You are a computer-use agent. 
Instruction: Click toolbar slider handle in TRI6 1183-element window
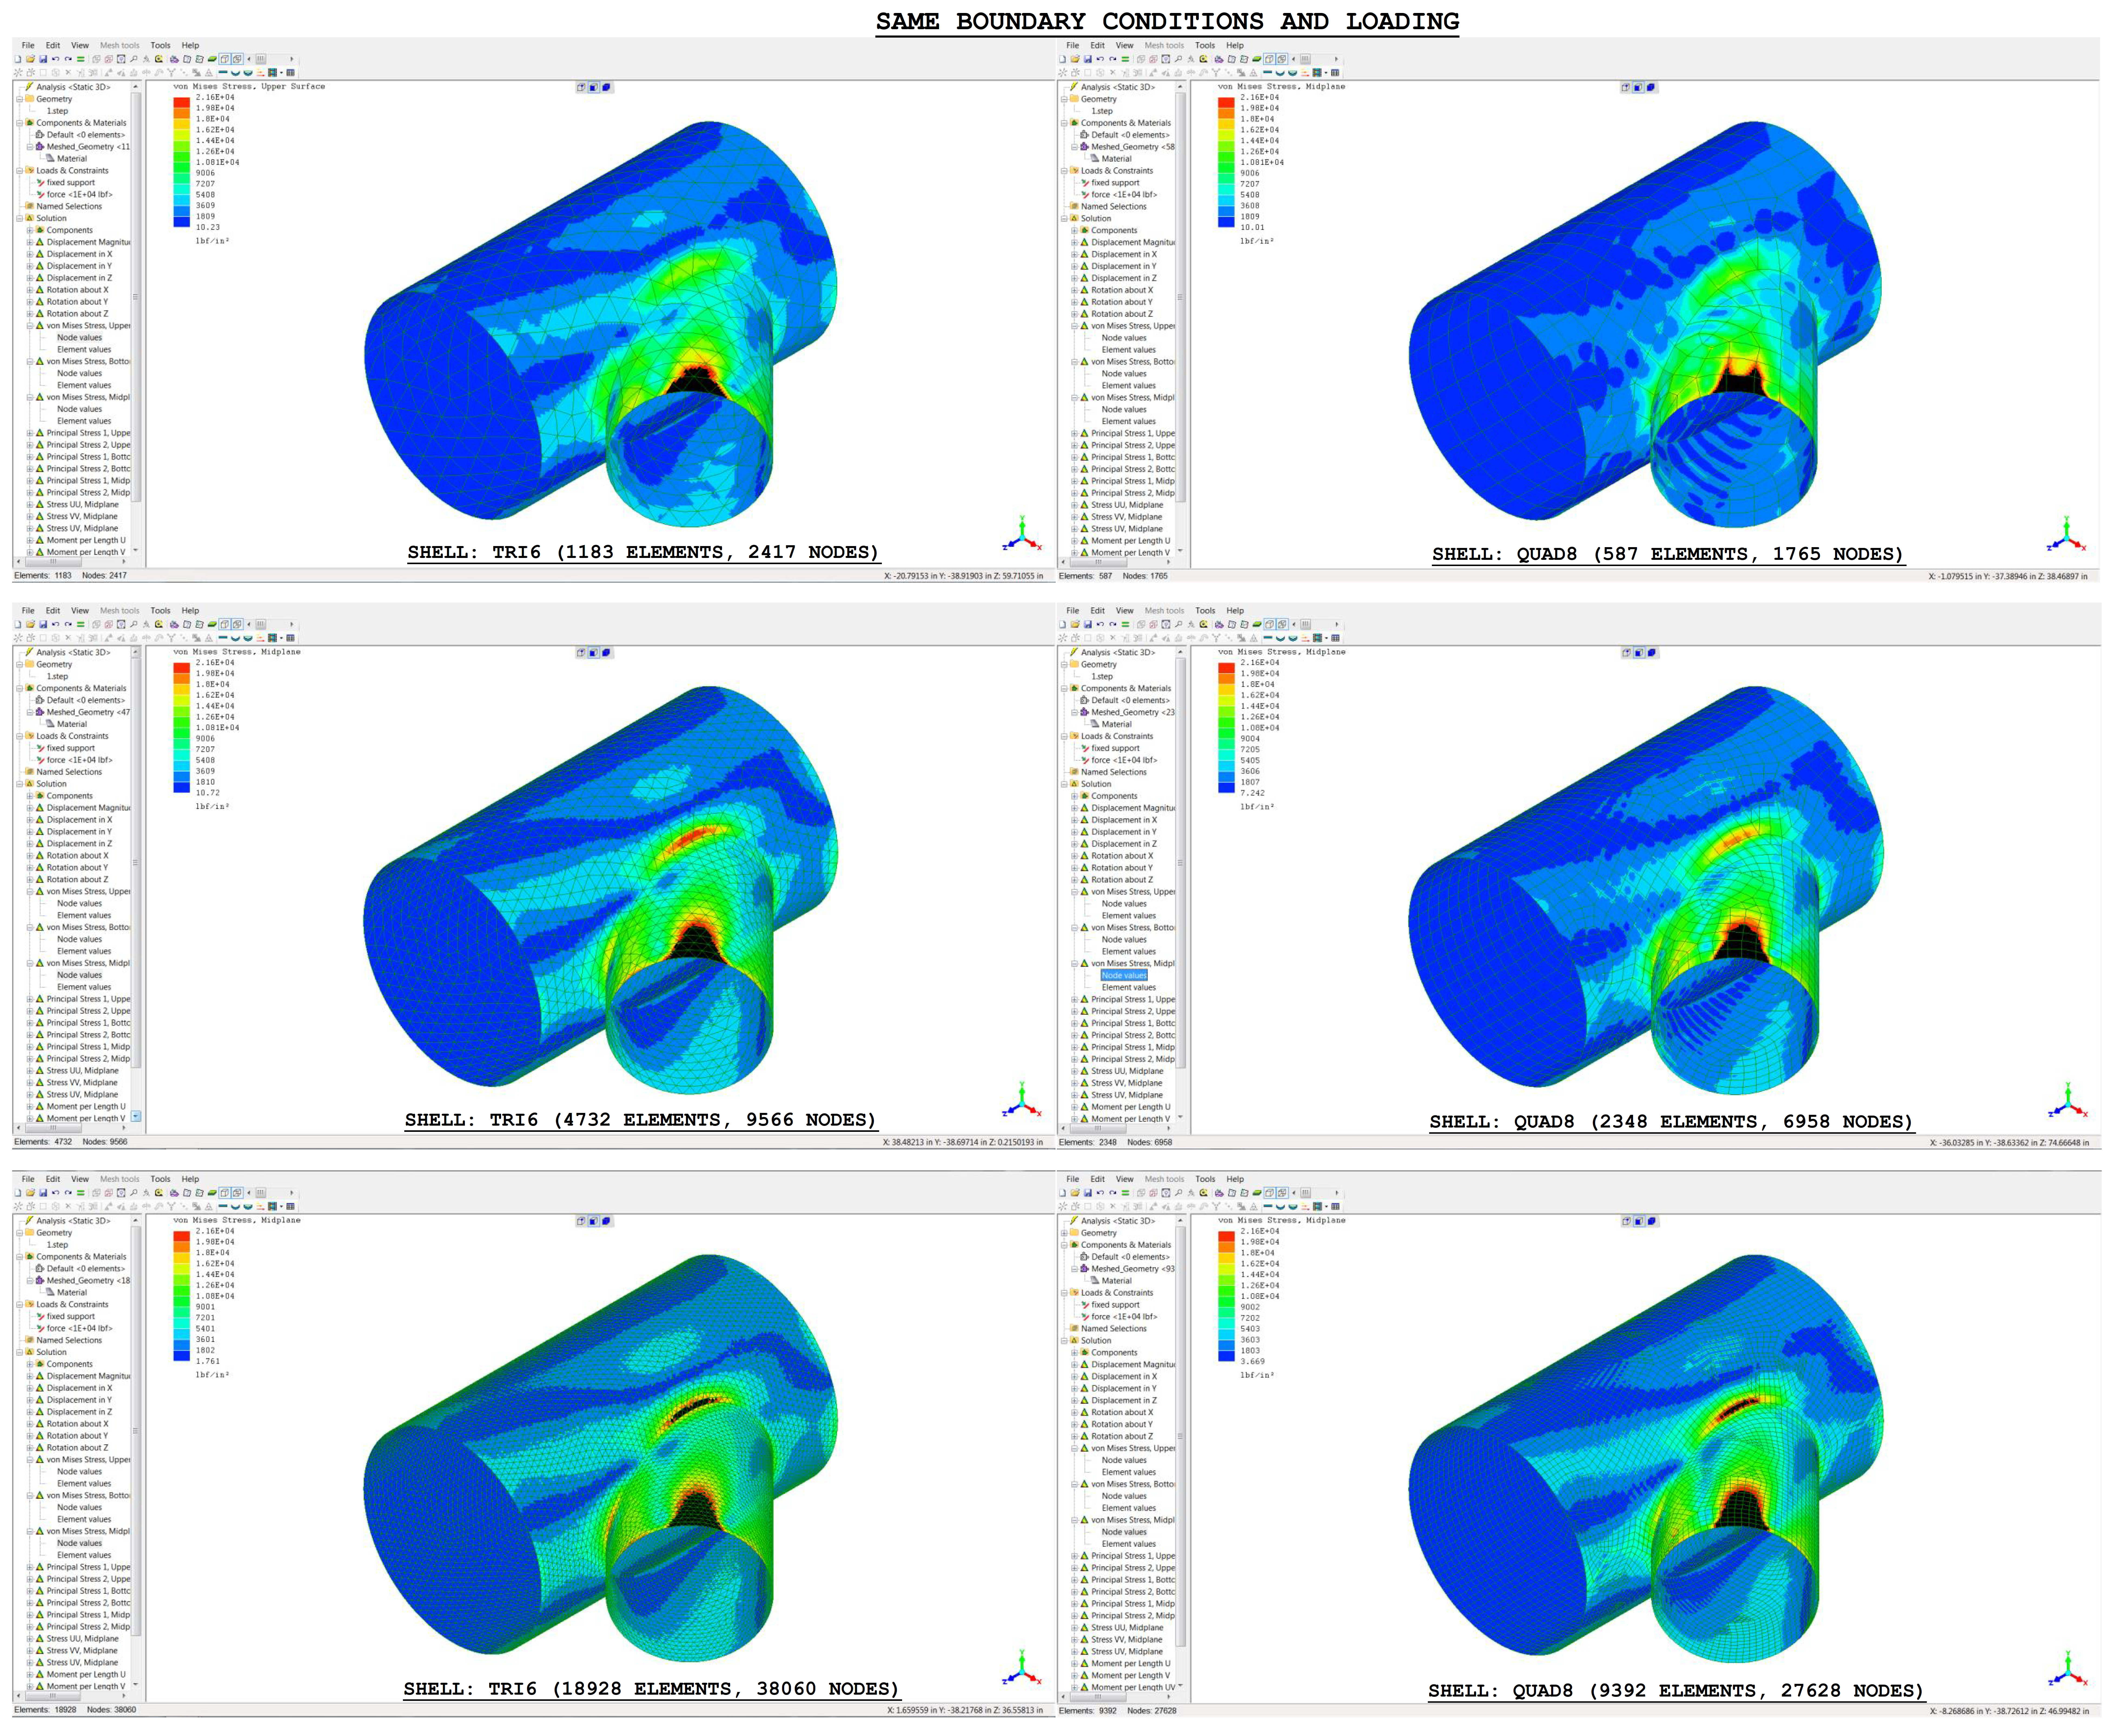click(261, 59)
